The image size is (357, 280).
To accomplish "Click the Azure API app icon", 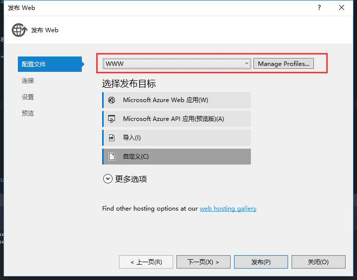I will pyautogui.click(x=112, y=119).
